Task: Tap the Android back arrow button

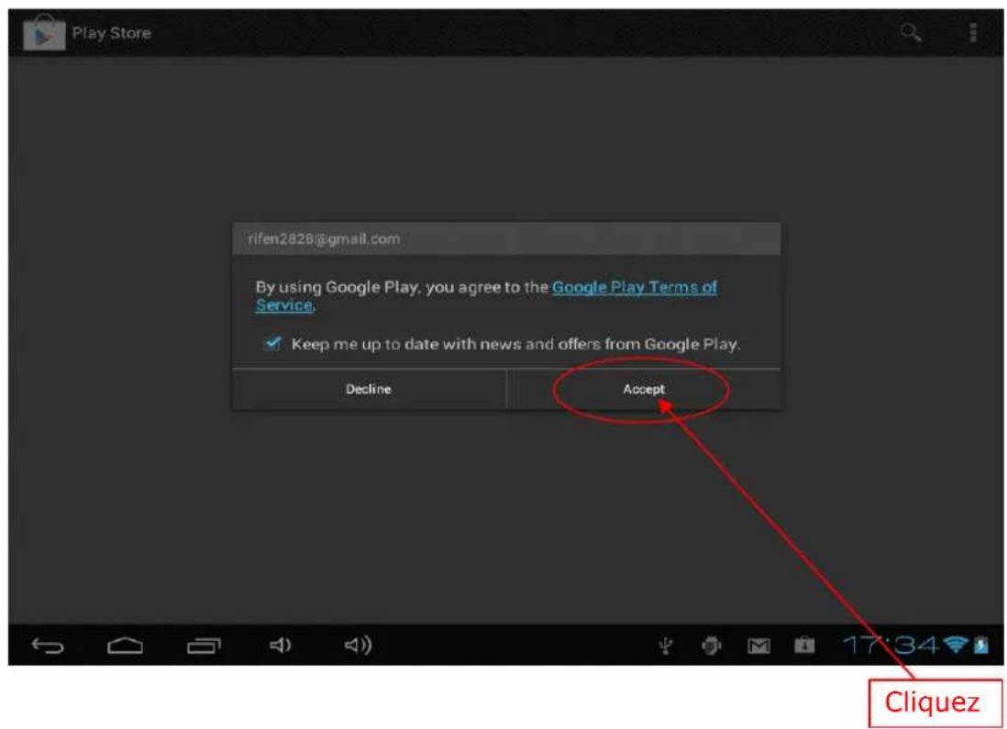Action: (x=48, y=646)
